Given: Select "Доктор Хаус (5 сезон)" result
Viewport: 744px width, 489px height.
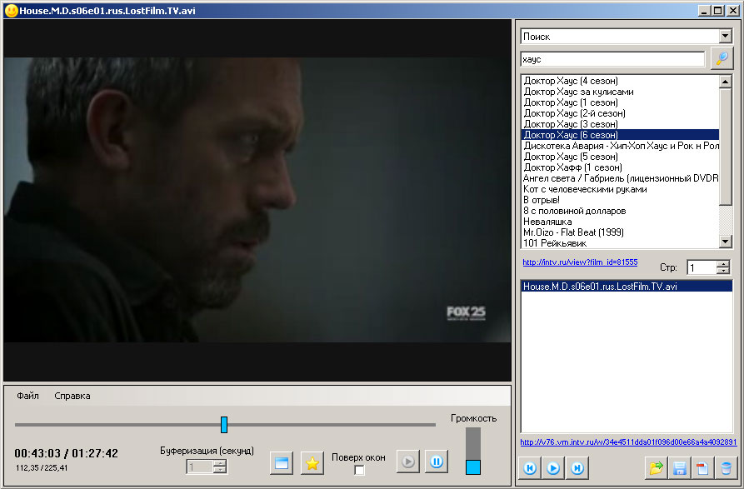Looking at the screenshot, I should 620,157.
